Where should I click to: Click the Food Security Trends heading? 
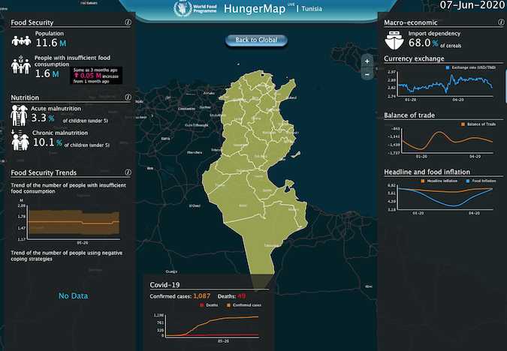44,172
